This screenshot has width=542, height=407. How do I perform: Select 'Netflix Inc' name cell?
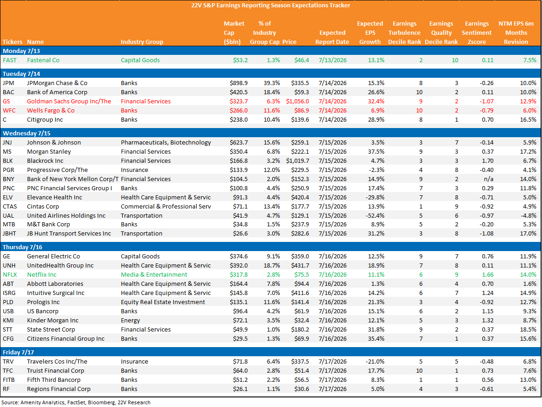pyautogui.click(x=42, y=275)
